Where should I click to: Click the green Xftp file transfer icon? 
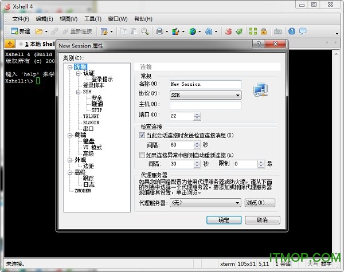click(239, 31)
